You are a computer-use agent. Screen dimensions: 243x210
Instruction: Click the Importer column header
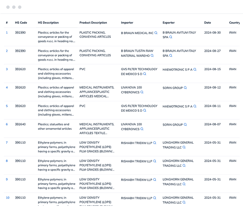coord(127,23)
